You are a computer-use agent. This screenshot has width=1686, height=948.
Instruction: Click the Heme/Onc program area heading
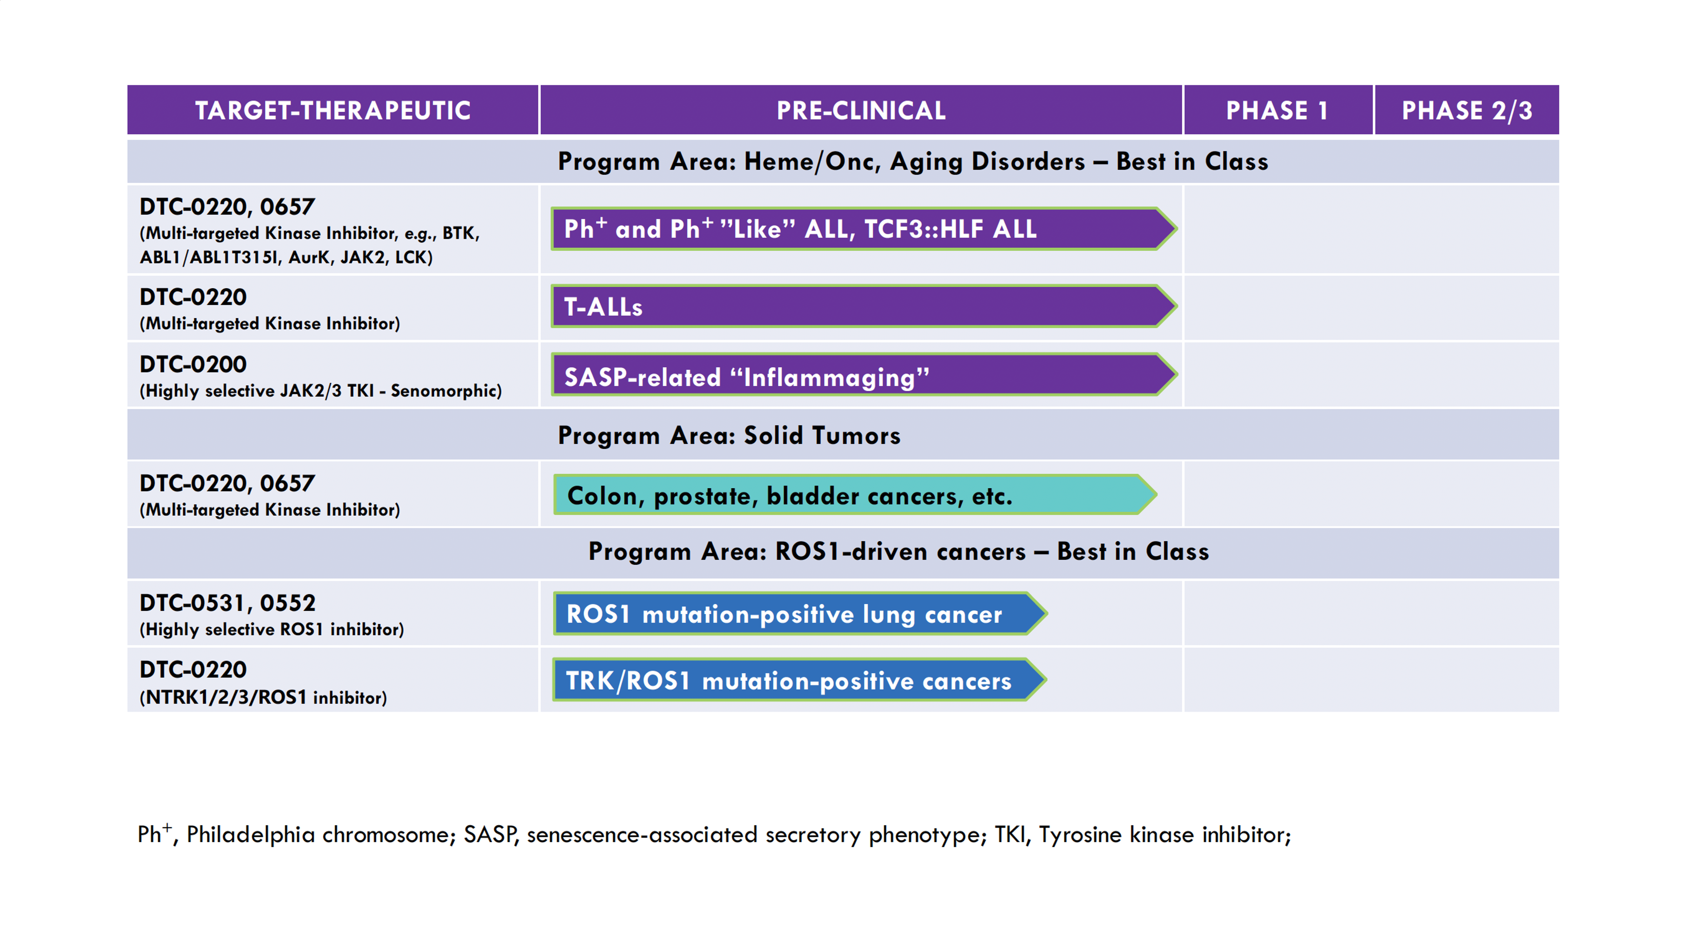pyautogui.click(x=912, y=162)
